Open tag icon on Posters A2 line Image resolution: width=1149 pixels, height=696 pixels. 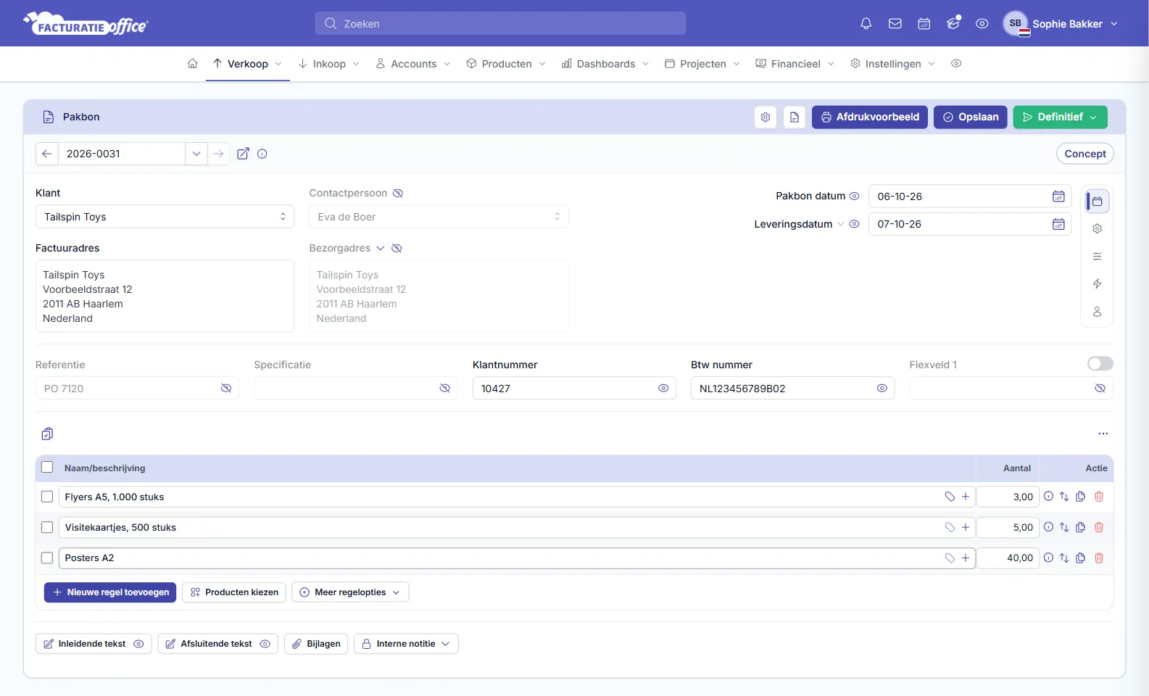950,558
